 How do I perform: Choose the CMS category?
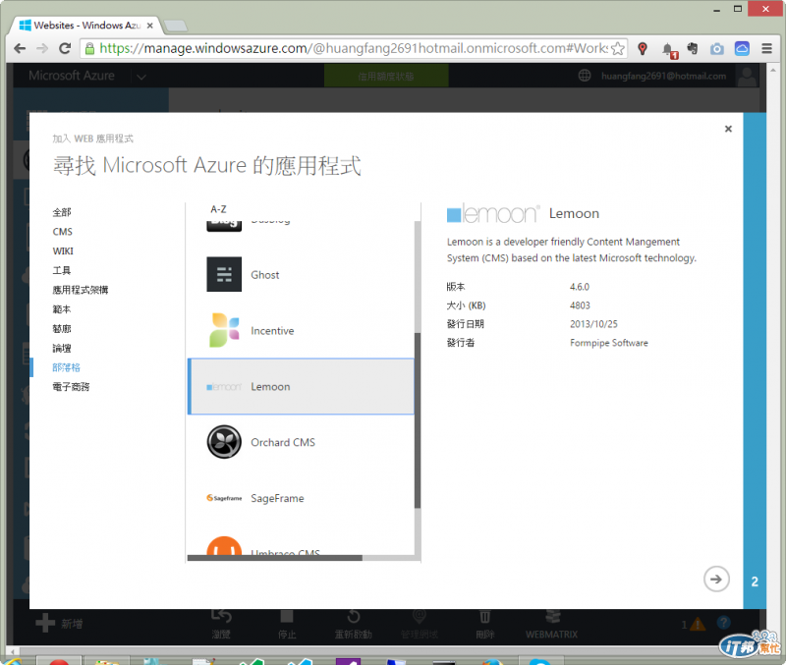coord(63,232)
